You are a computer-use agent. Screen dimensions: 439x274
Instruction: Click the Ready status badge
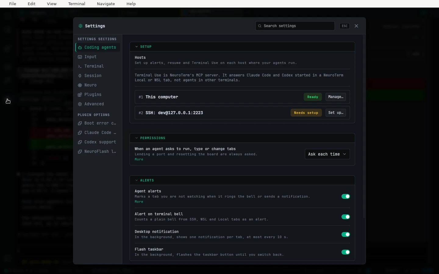click(312, 97)
